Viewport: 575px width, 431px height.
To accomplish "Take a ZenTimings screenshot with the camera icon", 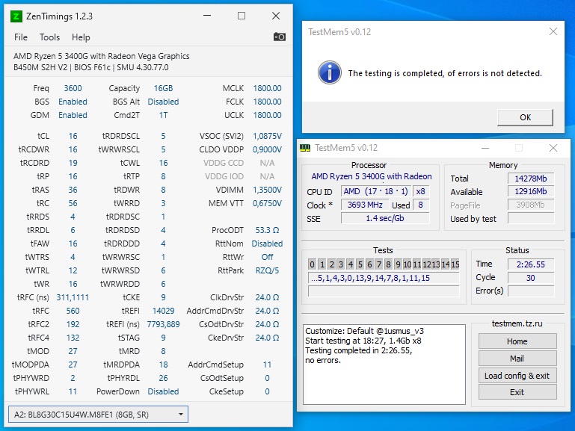I will (280, 37).
